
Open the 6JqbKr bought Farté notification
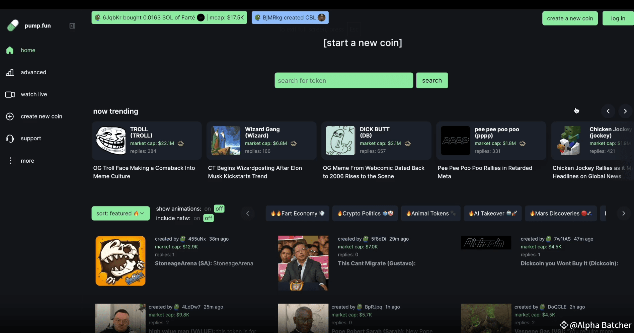(169, 18)
